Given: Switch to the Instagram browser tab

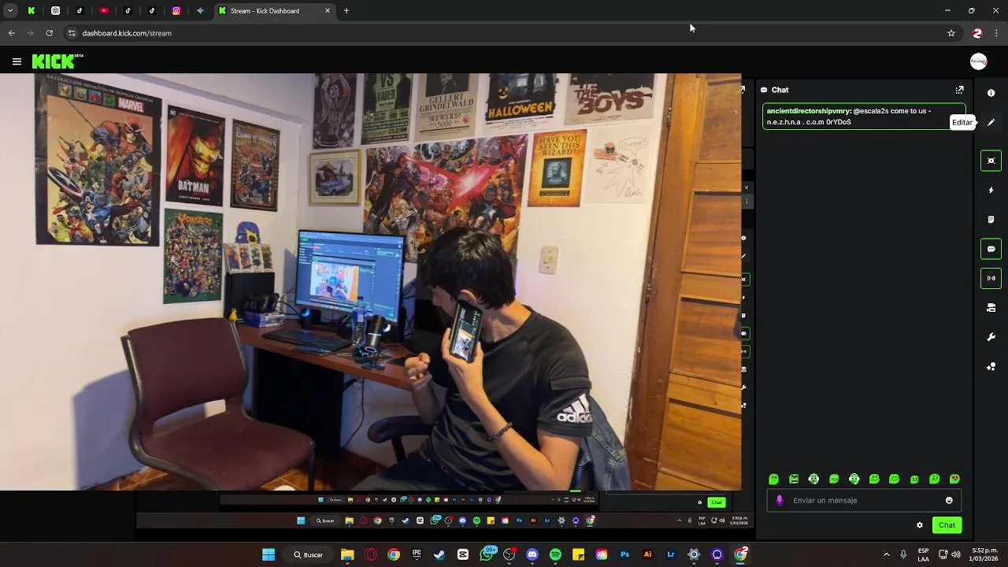Looking at the screenshot, I should [176, 11].
